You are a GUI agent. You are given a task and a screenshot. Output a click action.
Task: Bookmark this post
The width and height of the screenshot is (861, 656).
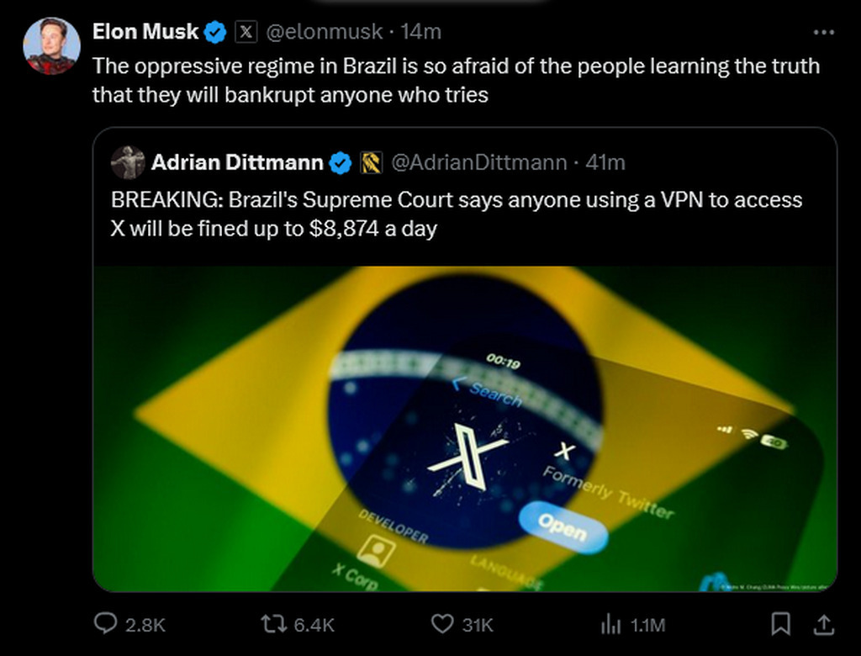click(x=781, y=624)
